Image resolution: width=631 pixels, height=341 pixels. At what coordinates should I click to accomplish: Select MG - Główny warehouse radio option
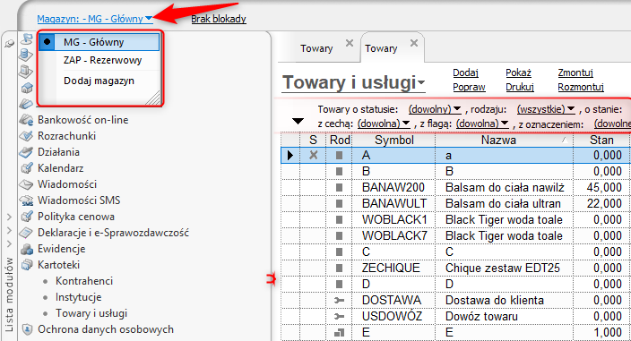99,42
